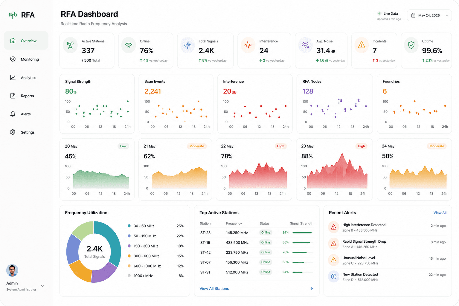The image size is (459, 306).
Task: Click the ST-07 station name
Action: [x=205, y=262]
